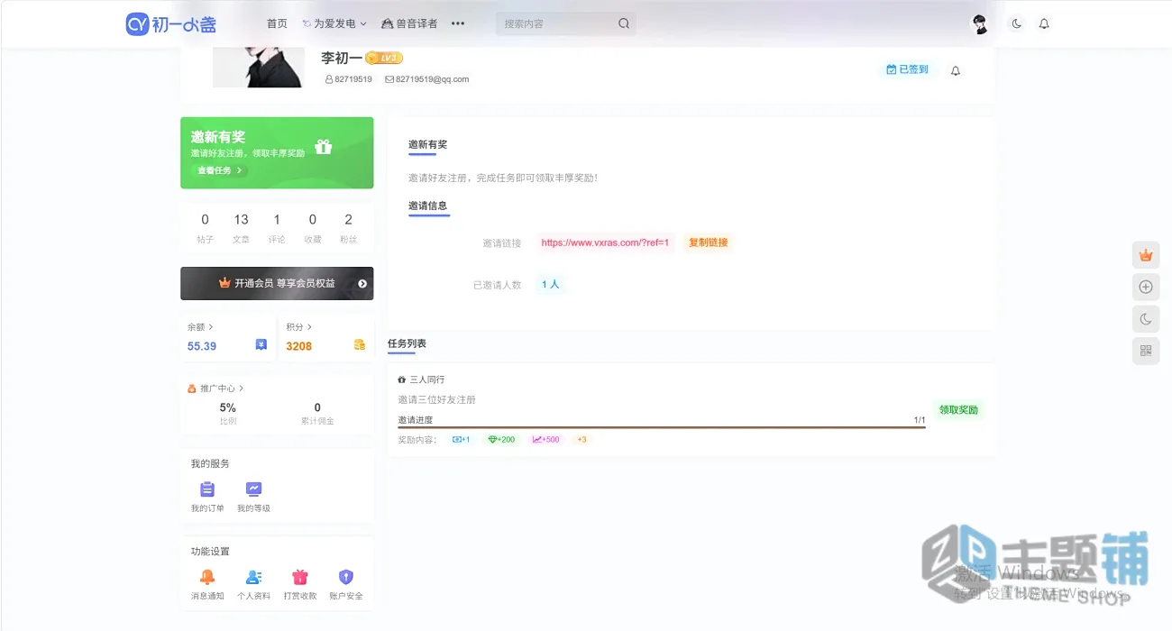Open 我的等级 chart icon

(253, 489)
